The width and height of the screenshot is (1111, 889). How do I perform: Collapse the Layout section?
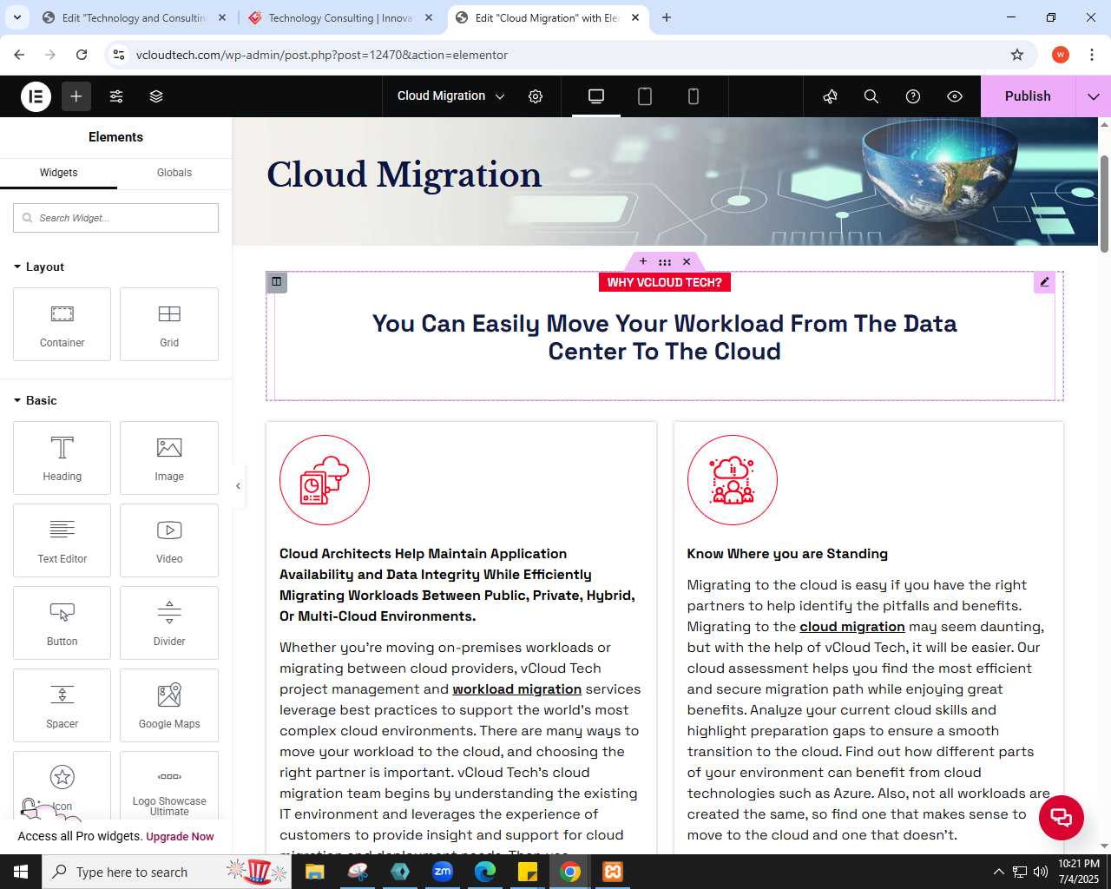click(39, 267)
